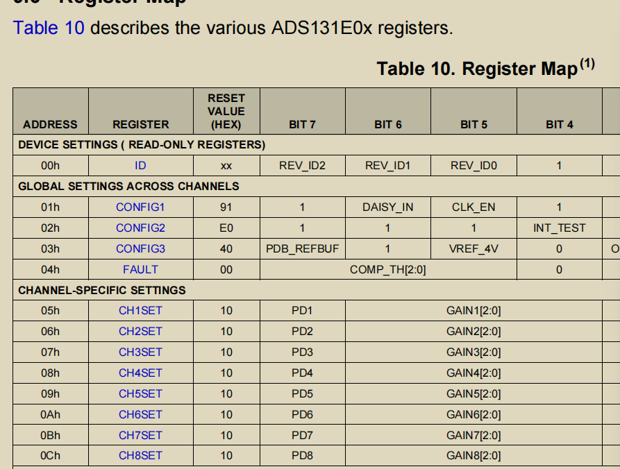This screenshot has width=620, height=469.
Task: Follow the CONFIG1 register link
Action: click(x=140, y=207)
